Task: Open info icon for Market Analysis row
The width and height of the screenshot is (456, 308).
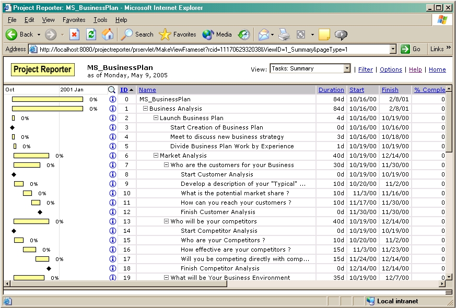Action: click(112, 156)
